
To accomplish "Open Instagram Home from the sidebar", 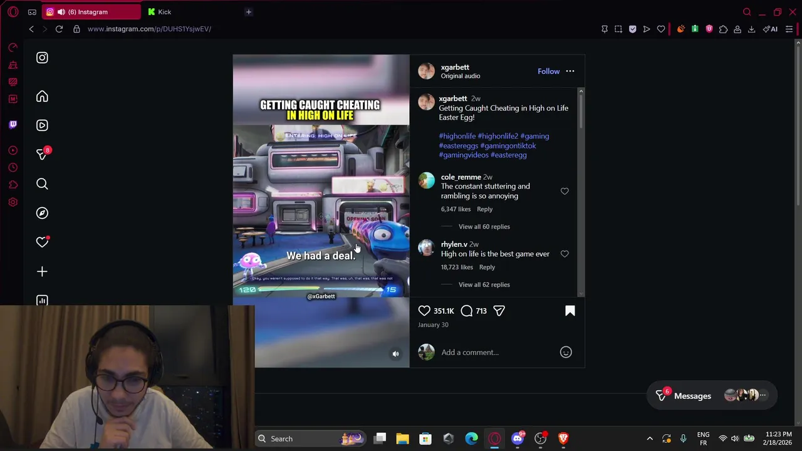I will click(x=42, y=96).
